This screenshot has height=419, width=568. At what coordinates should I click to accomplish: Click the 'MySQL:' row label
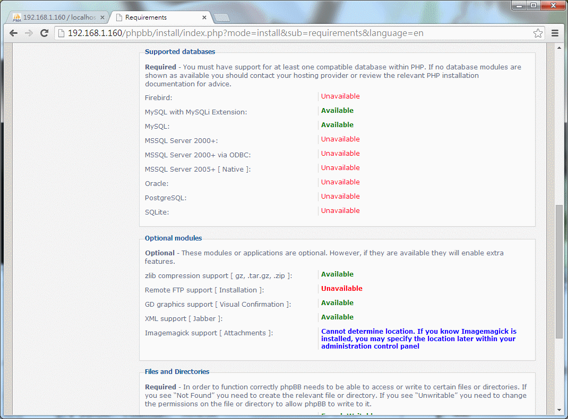tap(157, 127)
